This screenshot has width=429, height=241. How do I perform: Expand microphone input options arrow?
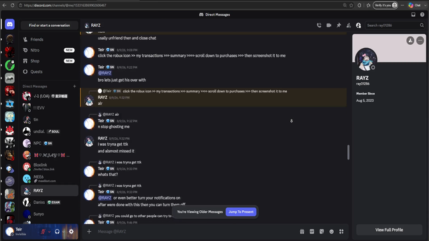coord(49,232)
